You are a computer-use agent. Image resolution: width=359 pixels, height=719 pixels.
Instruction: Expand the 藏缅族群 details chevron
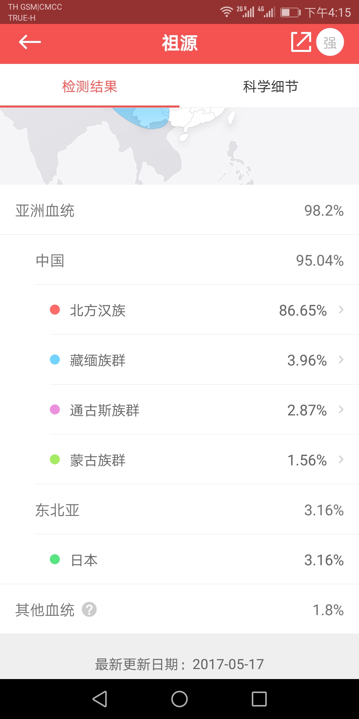pos(341,360)
